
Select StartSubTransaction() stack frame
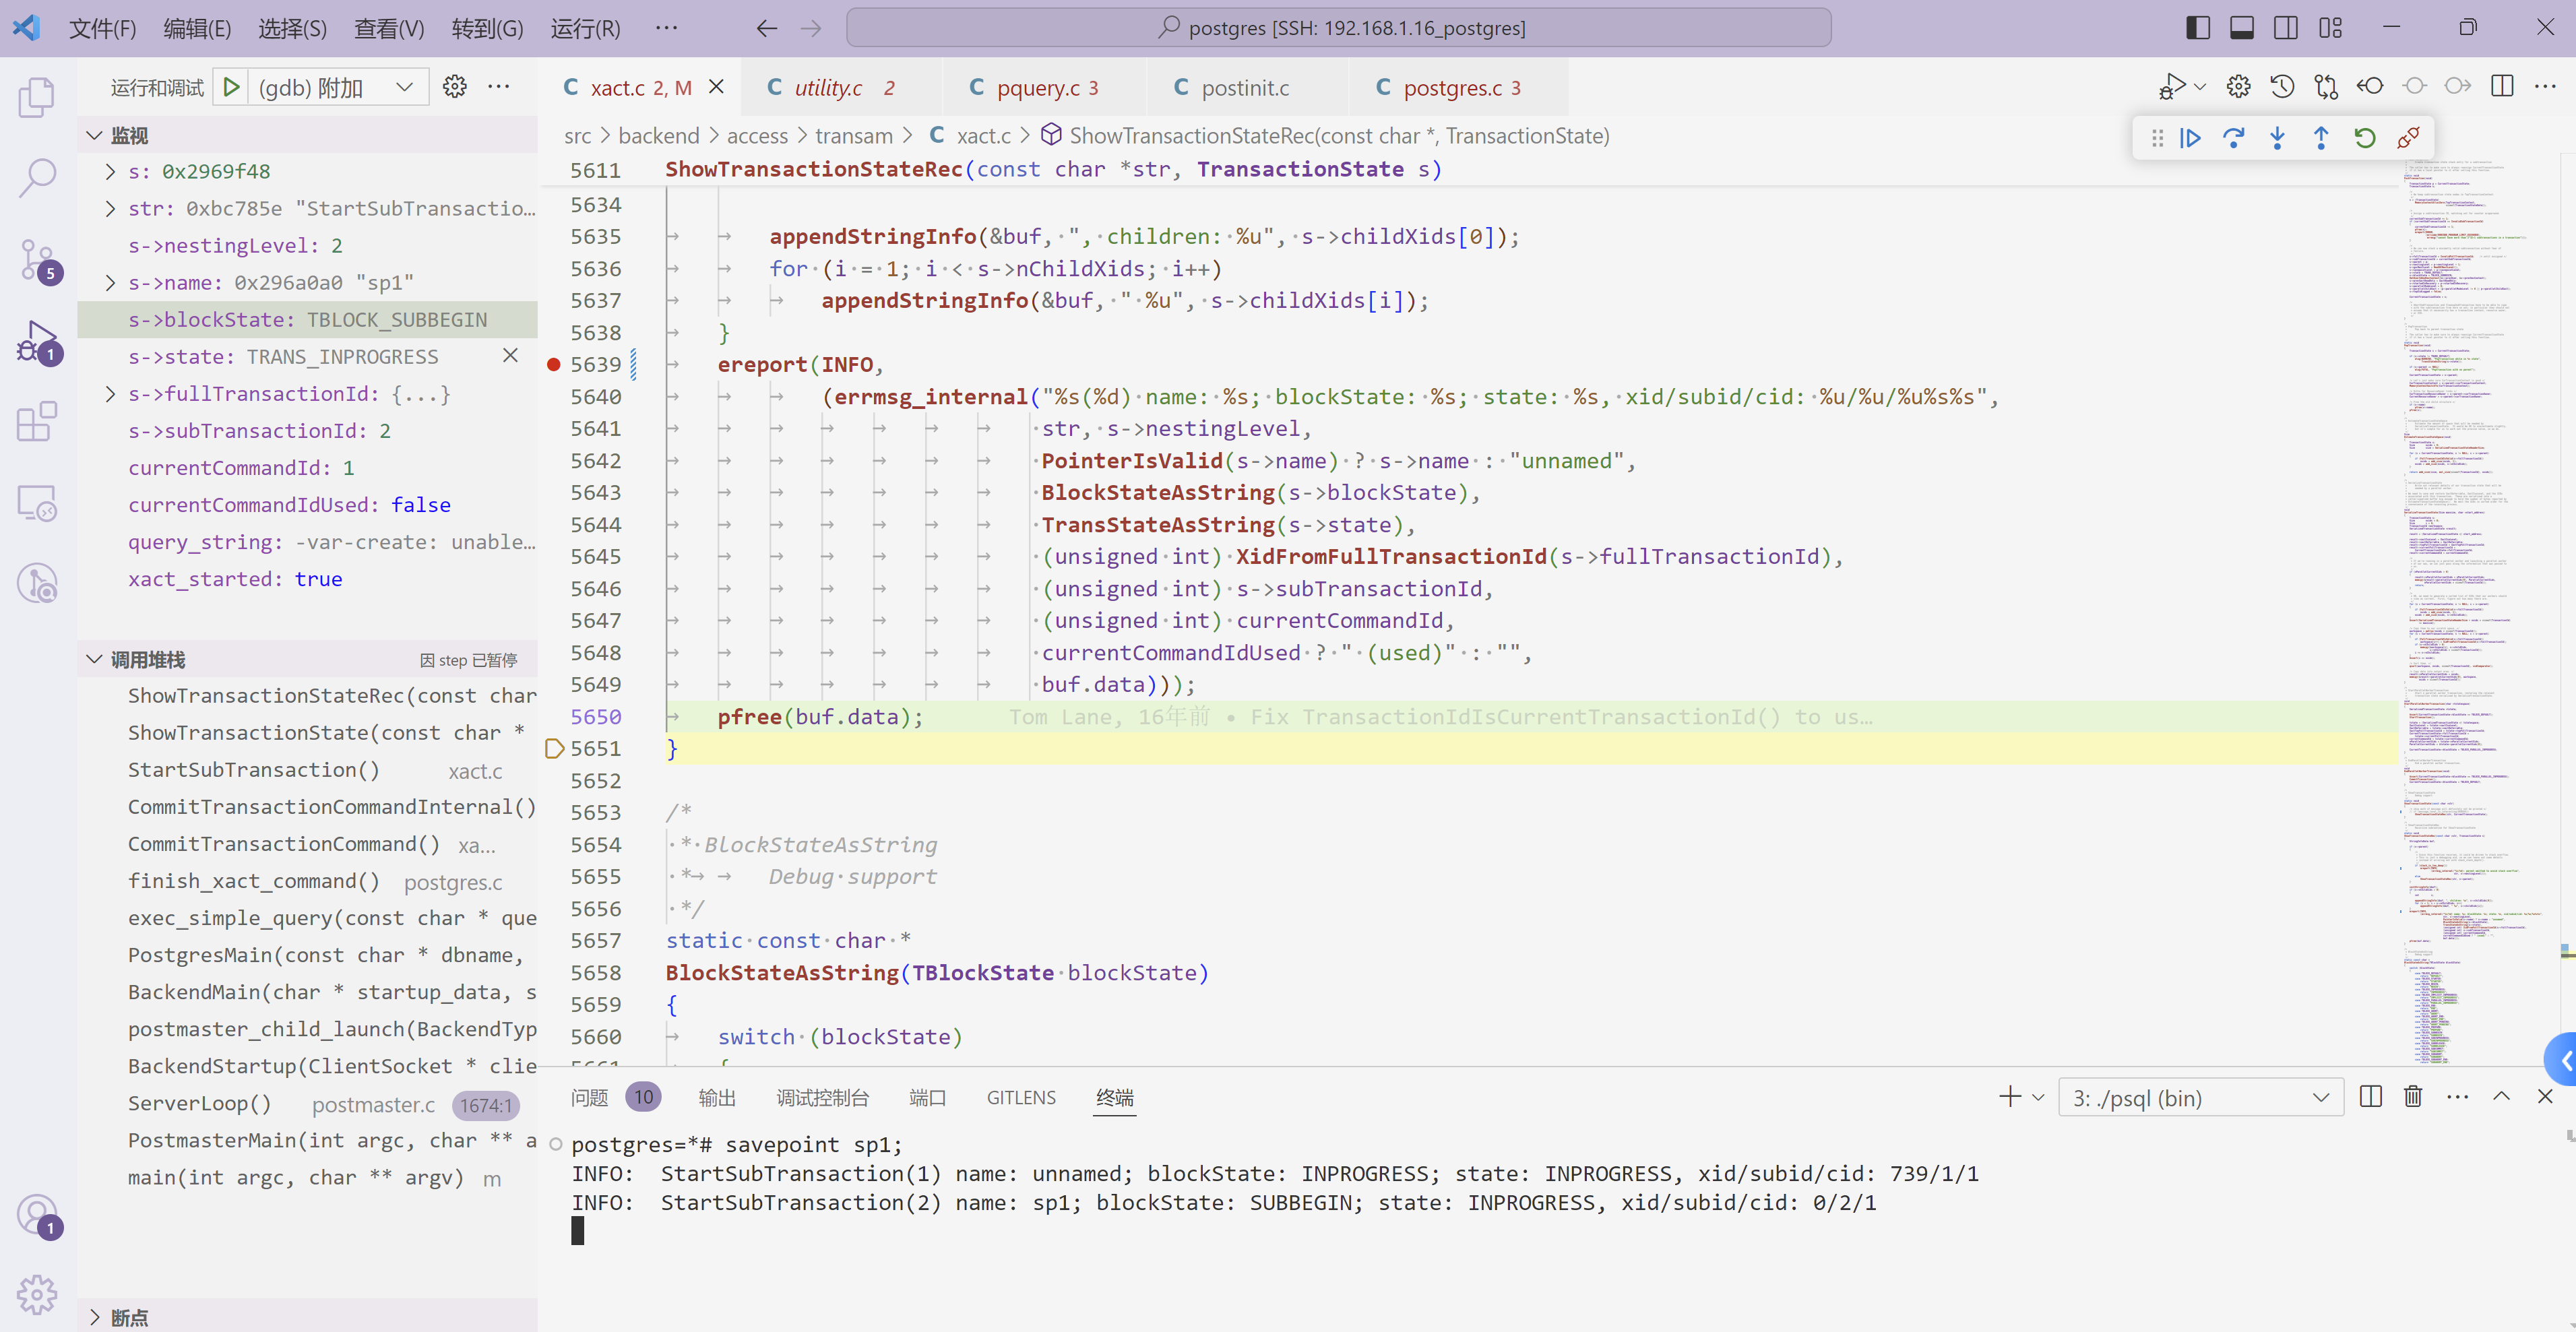tap(308, 770)
